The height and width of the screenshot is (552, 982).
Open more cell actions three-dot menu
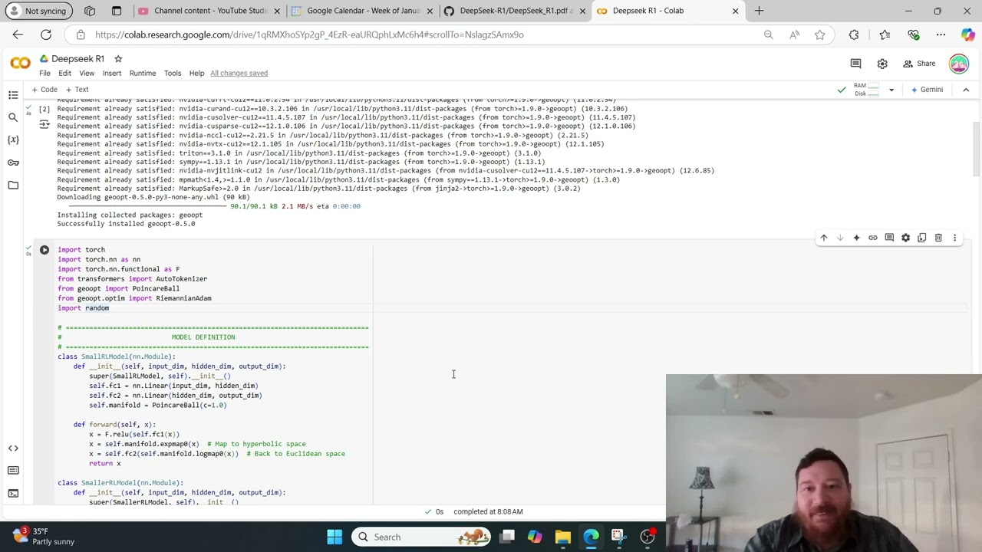click(955, 238)
